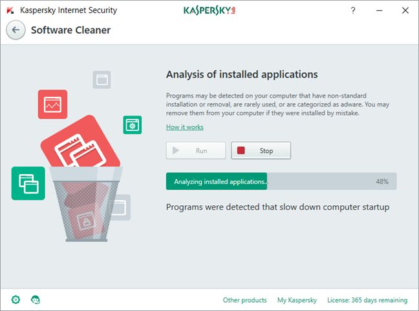Open settings via the gear icon
This screenshot has width=419, height=311.
click(x=16, y=299)
